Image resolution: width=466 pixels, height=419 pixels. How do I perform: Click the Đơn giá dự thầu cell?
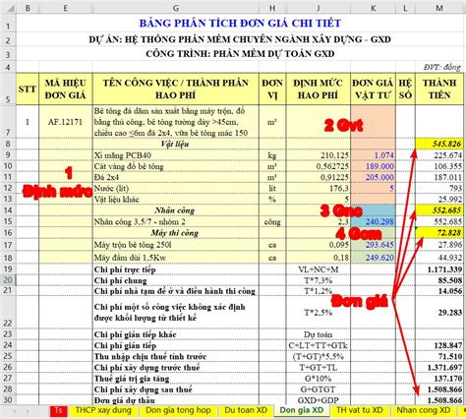point(176,400)
